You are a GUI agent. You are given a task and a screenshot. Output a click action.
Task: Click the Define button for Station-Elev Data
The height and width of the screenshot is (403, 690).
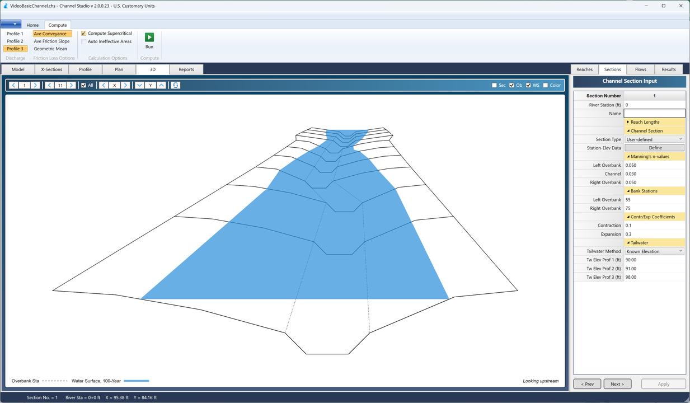coord(654,147)
